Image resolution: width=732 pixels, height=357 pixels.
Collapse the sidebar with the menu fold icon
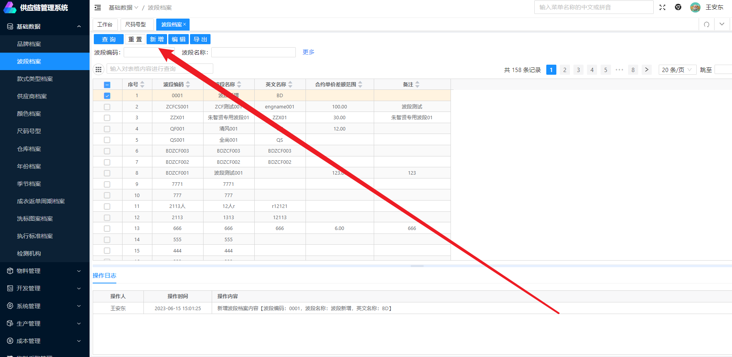coord(98,8)
